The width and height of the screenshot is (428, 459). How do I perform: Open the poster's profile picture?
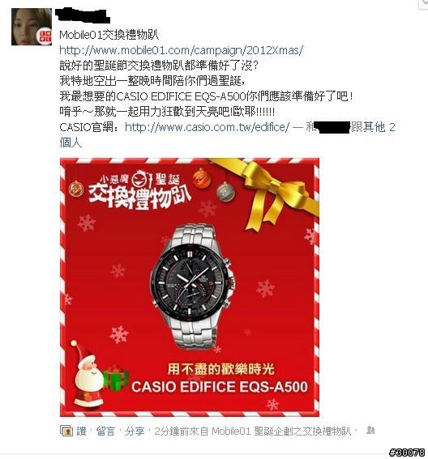(32, 27)
